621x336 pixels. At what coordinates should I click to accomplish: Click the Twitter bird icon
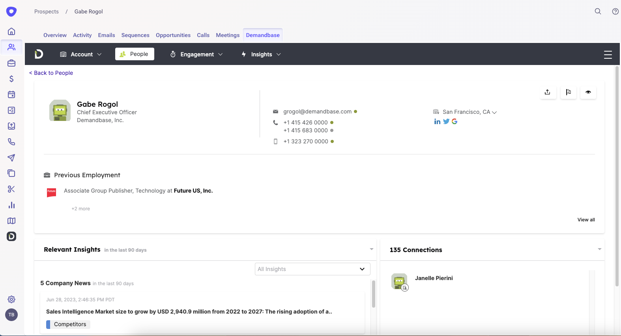[446, 121]
